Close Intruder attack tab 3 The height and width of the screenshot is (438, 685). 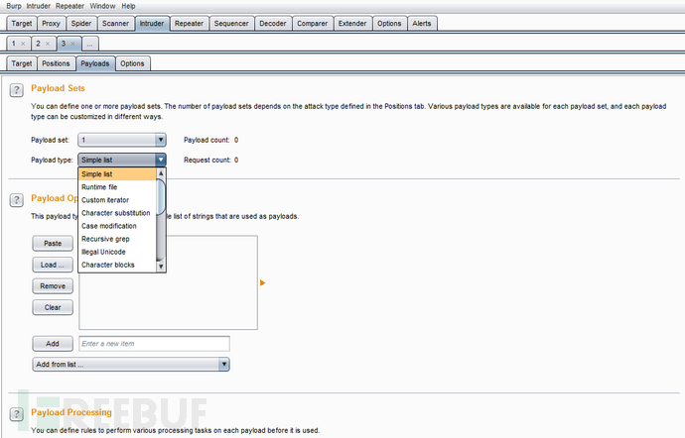(72, 44)
